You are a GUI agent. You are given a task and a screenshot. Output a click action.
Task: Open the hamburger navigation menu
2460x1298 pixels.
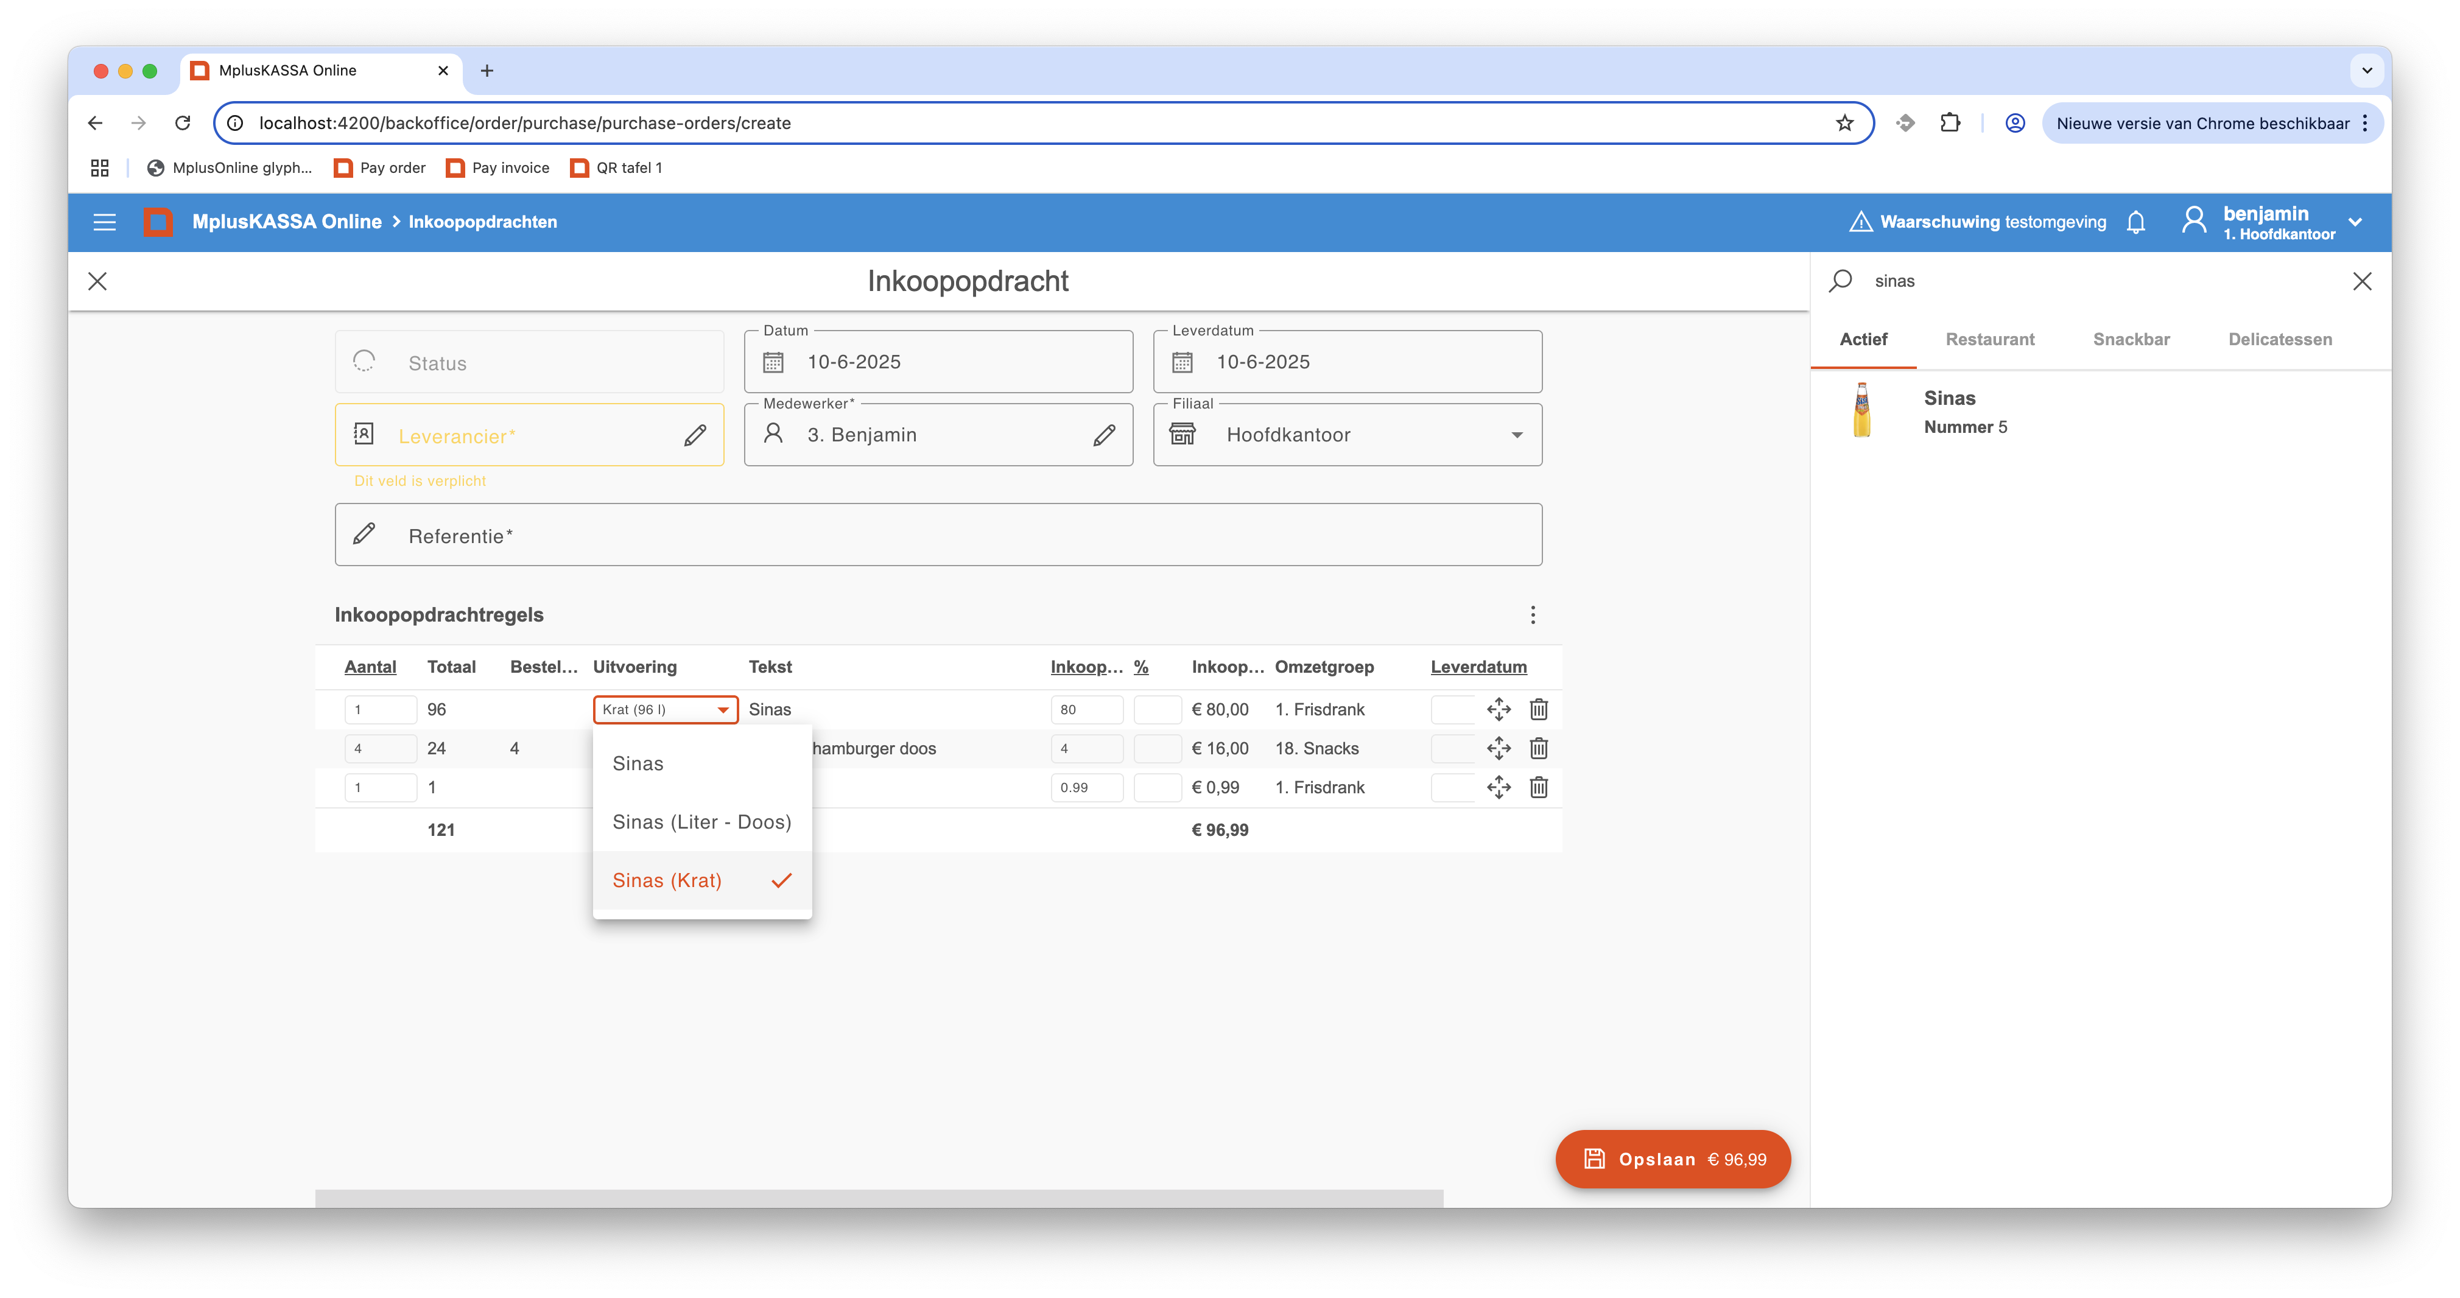(104, 222)
